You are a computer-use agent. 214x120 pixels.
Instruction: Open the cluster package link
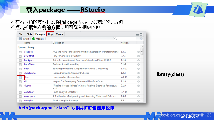27,86
